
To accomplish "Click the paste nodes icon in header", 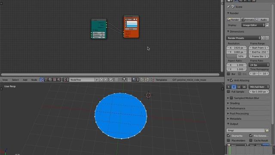I will [x=147, y=80].
